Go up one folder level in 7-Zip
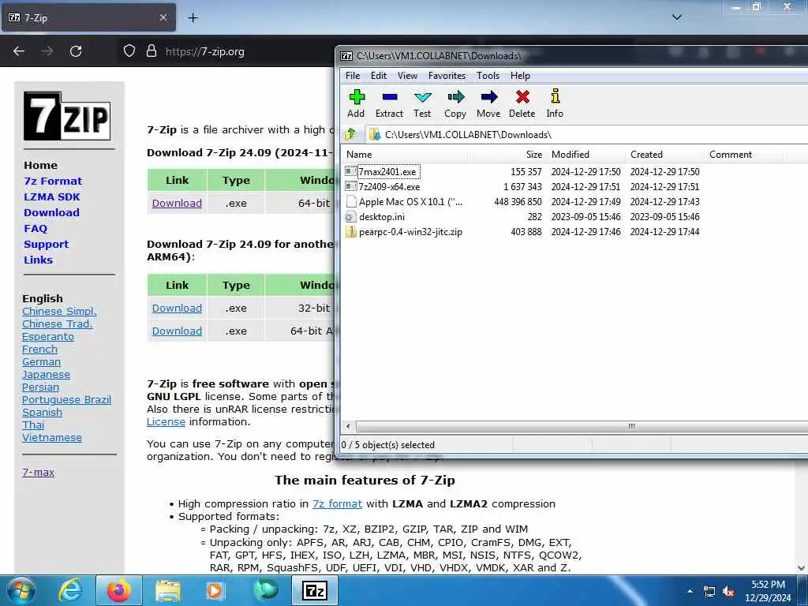This screenshot has width=808, height=606. click(x=350, y=134)
